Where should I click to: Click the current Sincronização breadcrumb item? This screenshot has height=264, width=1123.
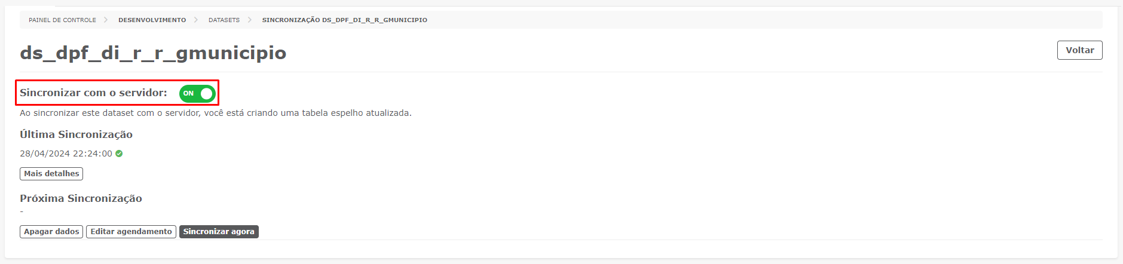(344, 20)
